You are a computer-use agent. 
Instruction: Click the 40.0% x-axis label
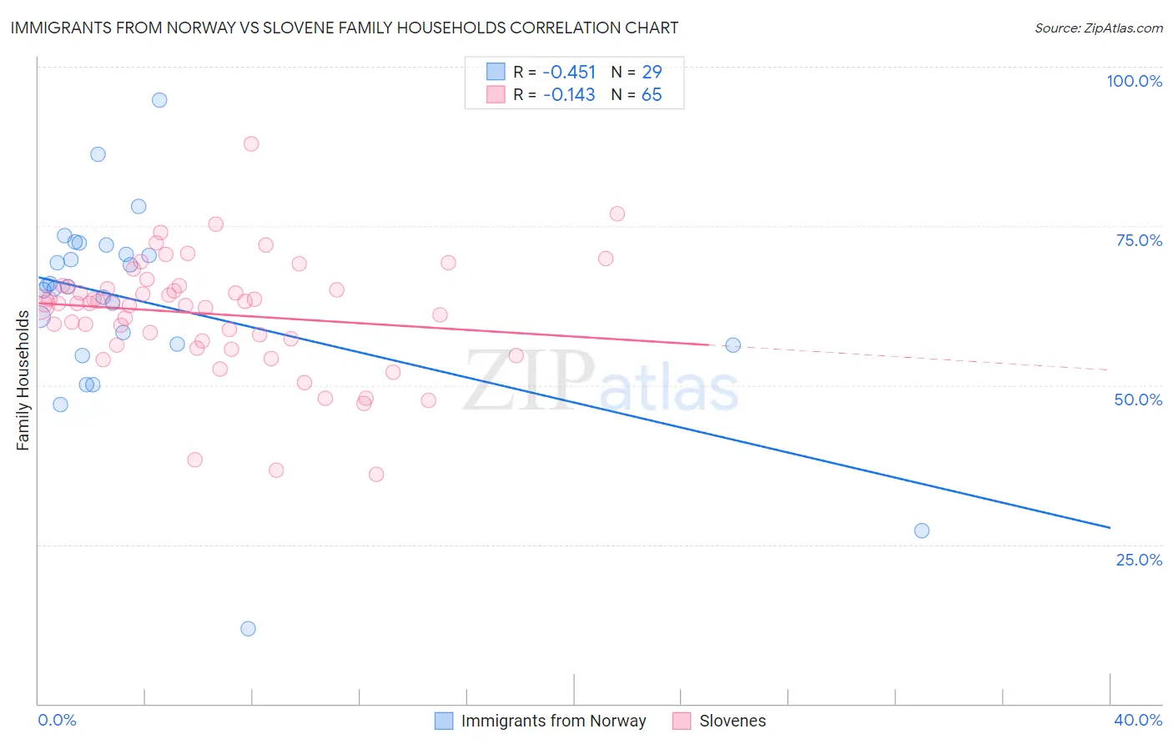coord(1138,720)
